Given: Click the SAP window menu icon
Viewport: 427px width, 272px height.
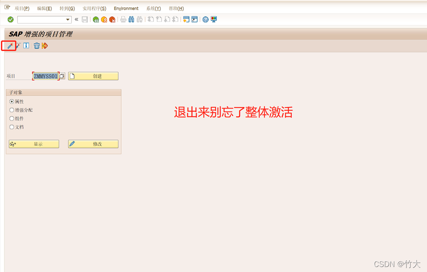Looking at the screenshot, I should coord(8,8).
